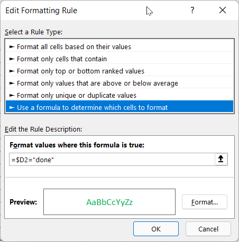Open help using the question mark icon
This screenshot has width=239, height=242.
[192, 10]
